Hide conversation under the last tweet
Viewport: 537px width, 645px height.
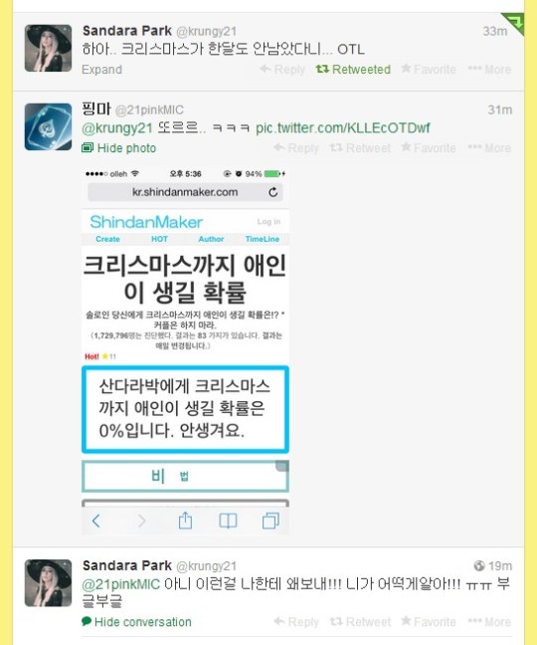tap(137, 622)
